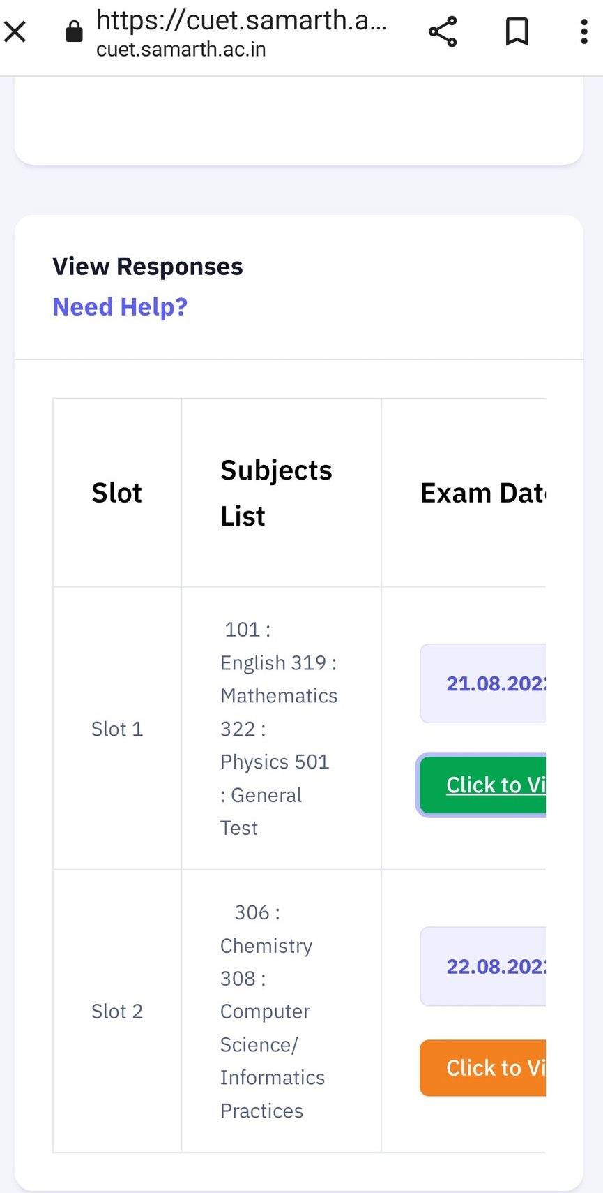The width and height of the screenshot is (603, 1193).
Task: Open the Need Help? link
Action: [120, 307]
